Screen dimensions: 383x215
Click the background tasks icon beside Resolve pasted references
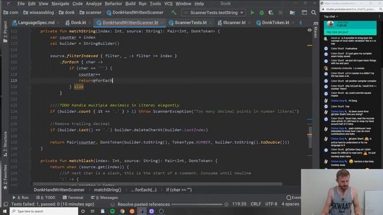point(113,204)
